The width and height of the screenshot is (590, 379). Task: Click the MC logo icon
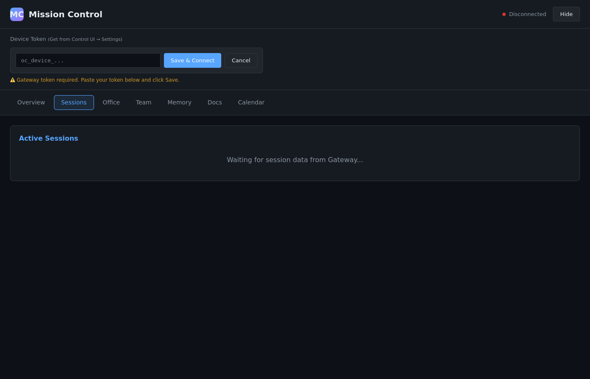(x=17, y=14)
